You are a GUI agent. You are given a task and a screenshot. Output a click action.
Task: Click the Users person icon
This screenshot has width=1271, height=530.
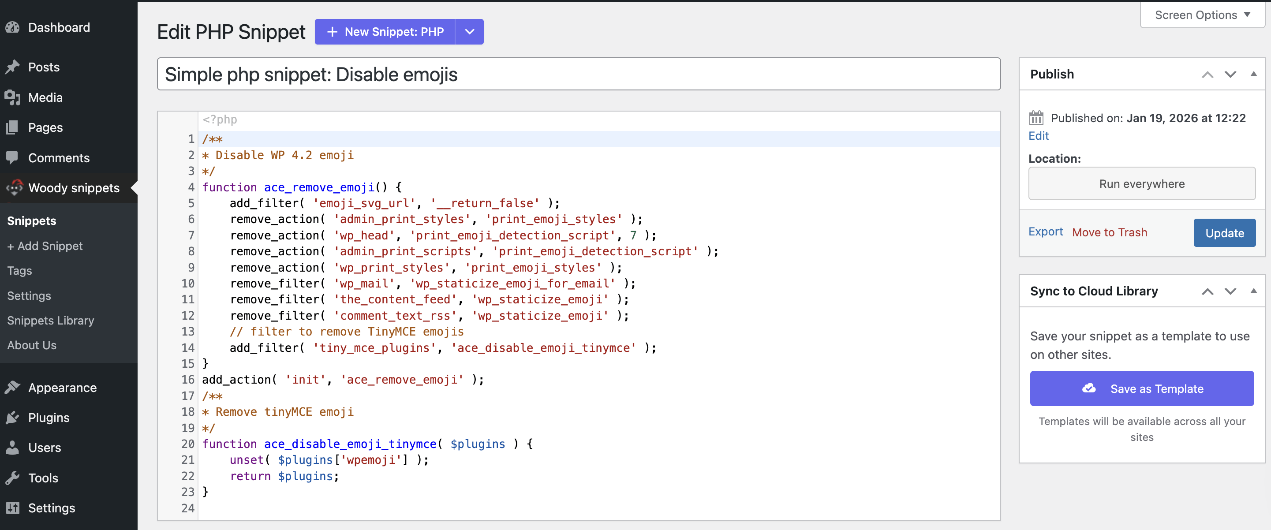(x=13, y=448)
